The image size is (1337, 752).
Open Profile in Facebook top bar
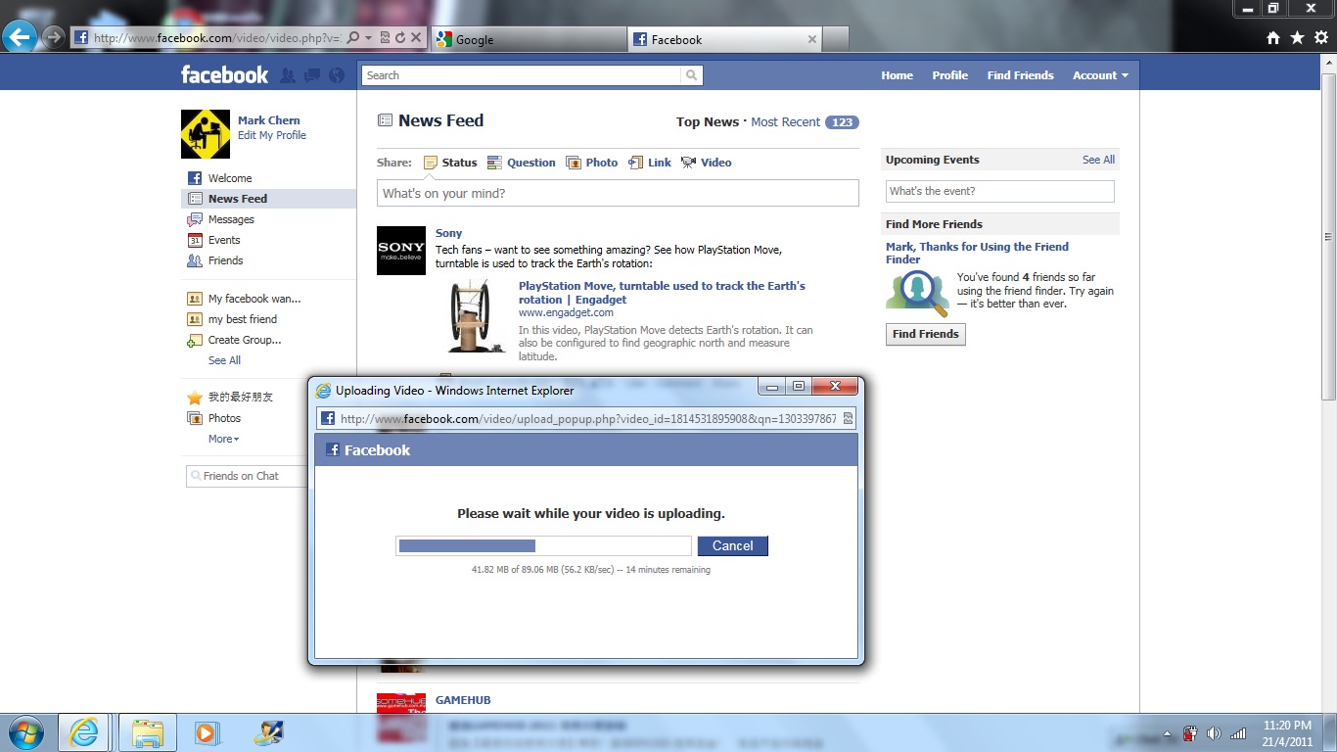(949, 75)
